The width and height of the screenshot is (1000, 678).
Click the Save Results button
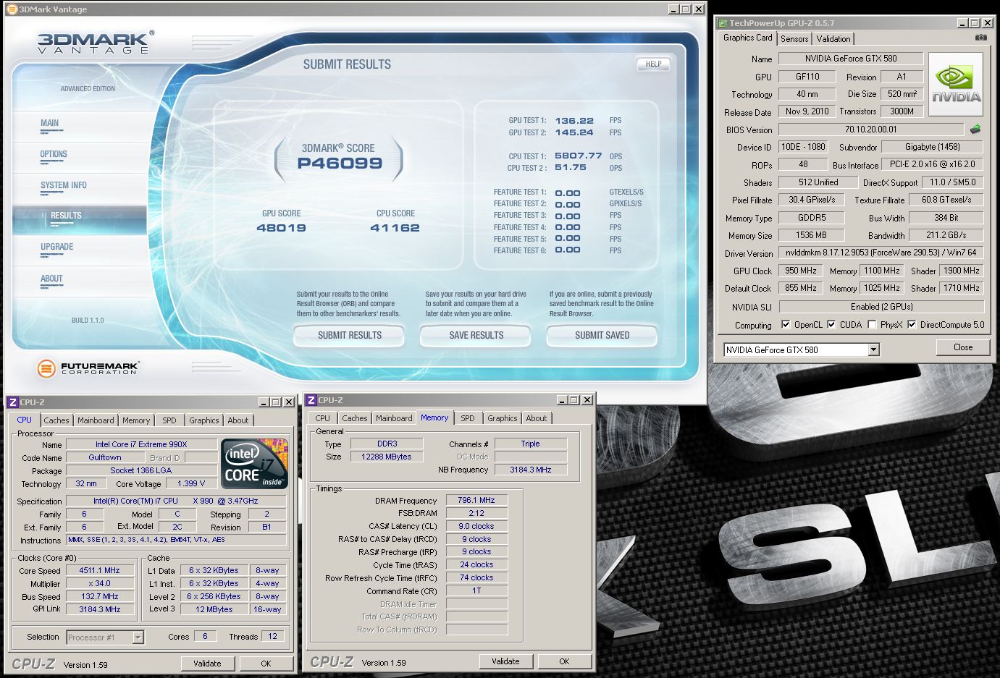(x=476, y=335)
